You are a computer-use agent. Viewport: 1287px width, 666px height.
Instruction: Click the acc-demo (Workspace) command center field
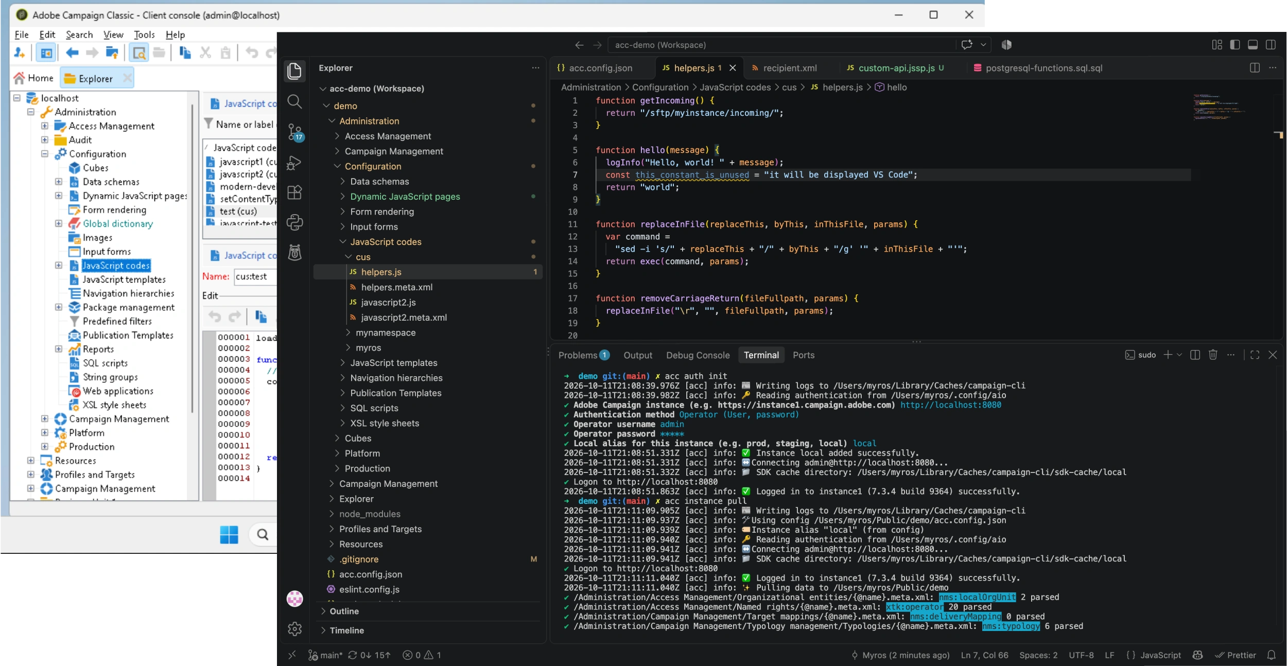[x=781, y=45]
